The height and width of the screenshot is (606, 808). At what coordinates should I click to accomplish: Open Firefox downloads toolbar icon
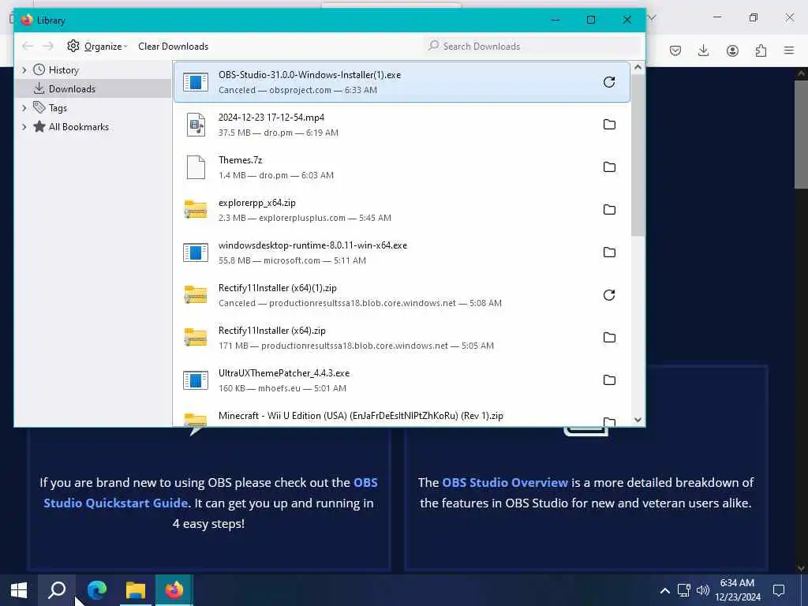[703, 50]
